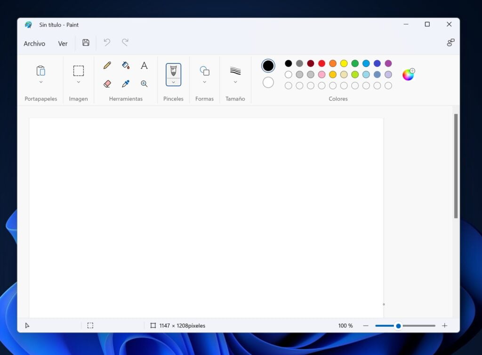
Task: Click the vertical scrollbar thumb
Action: 456,166
